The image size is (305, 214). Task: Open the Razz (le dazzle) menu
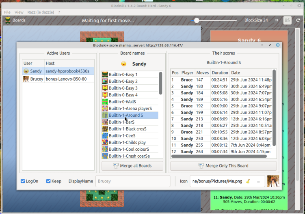(41, 12)
